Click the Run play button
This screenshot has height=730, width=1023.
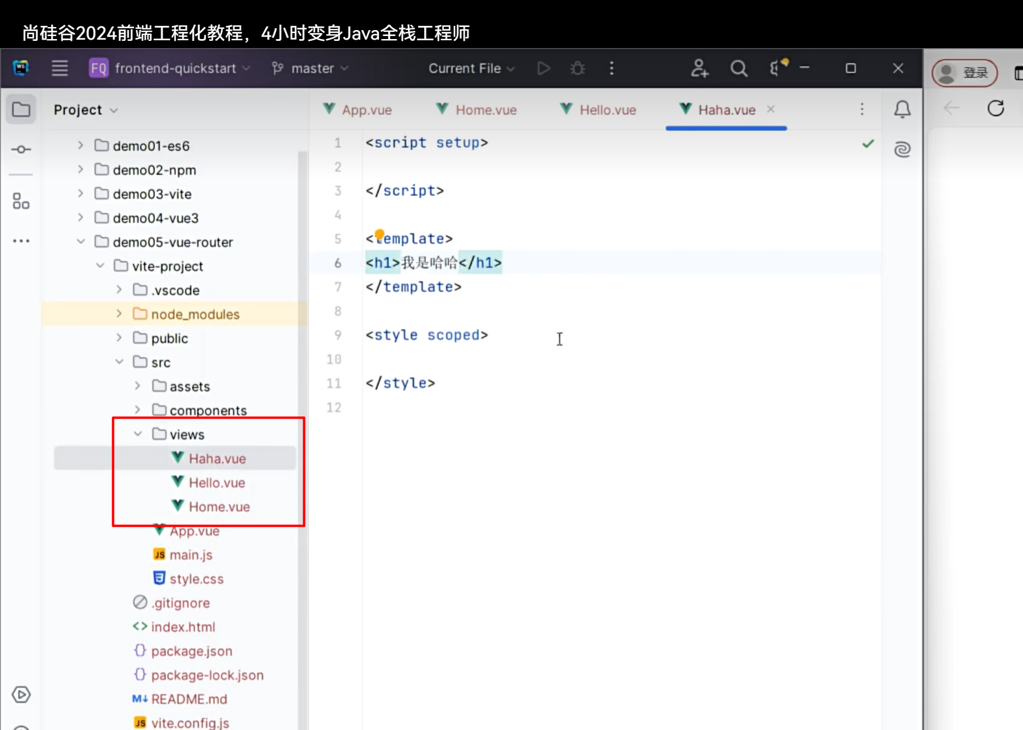point(544,68)
